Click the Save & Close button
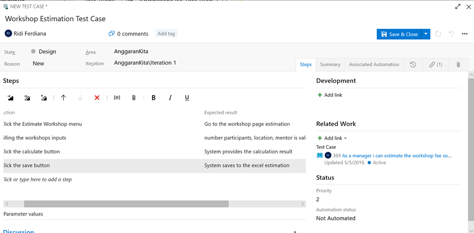The height and width of the screenshot is (233, 474). [x=399, y=34]
